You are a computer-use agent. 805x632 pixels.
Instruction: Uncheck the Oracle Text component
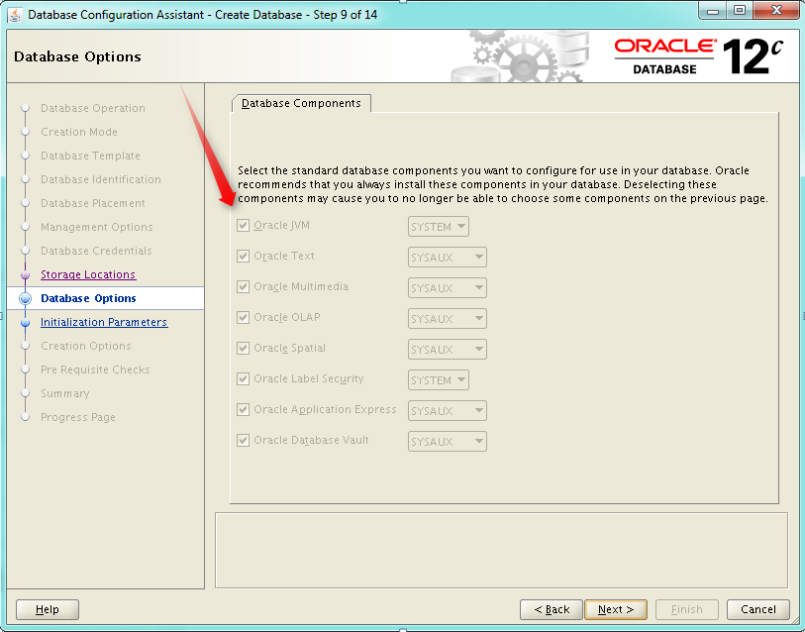click(244, 257)
